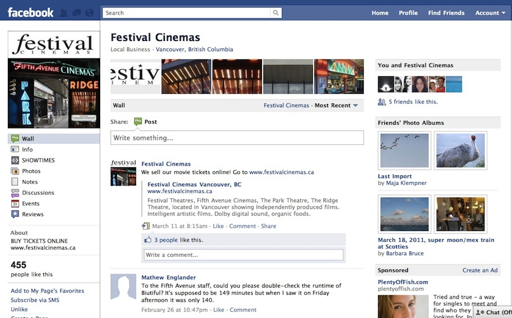Open PlentyOfFish.com sponsored link

tap(403, 282)
